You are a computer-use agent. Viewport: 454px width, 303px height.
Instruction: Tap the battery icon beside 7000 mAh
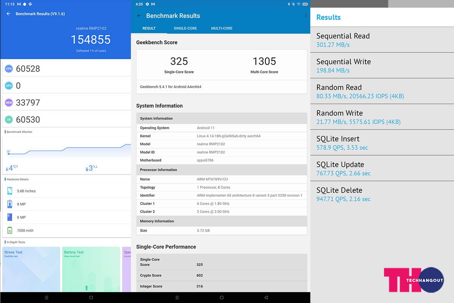coord(10,230)
